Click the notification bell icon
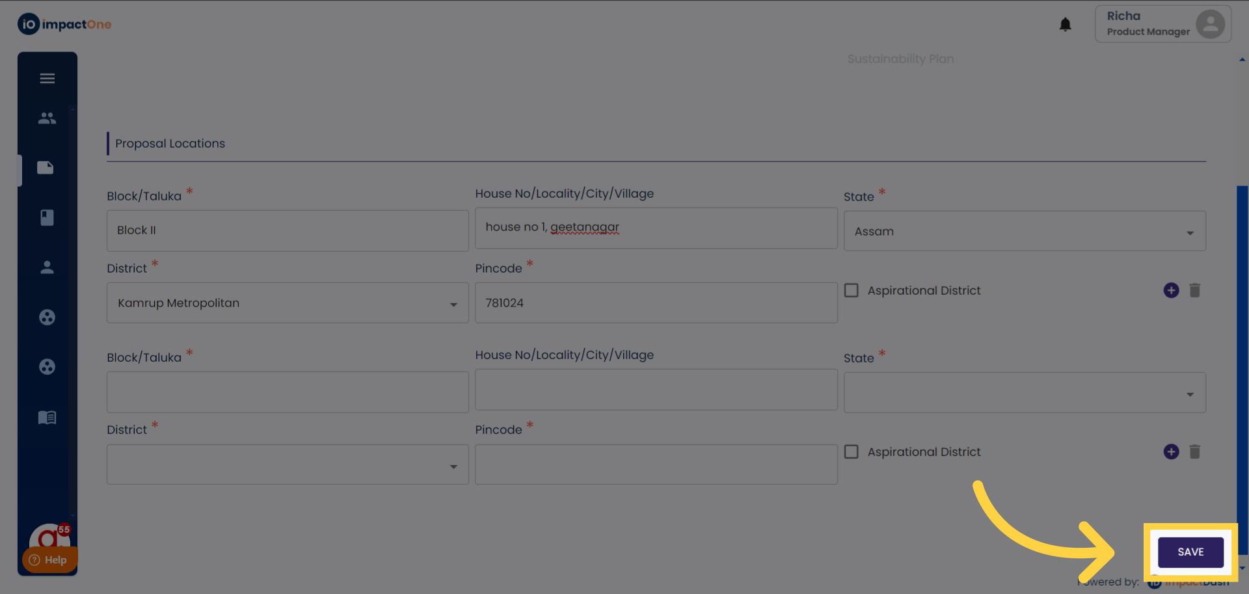1249x594 pixels. coord(1065,25)
